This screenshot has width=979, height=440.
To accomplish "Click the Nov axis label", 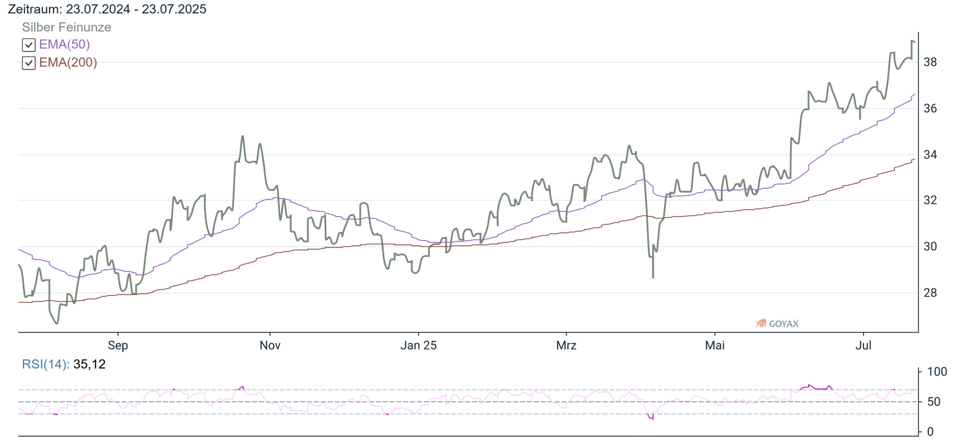I will coord(270,345).
